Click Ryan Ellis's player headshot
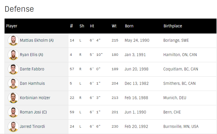Viewport: 217px width, 134px height. [x=13, y=55]
